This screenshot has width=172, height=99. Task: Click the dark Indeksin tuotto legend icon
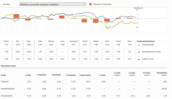pos(139,59)
